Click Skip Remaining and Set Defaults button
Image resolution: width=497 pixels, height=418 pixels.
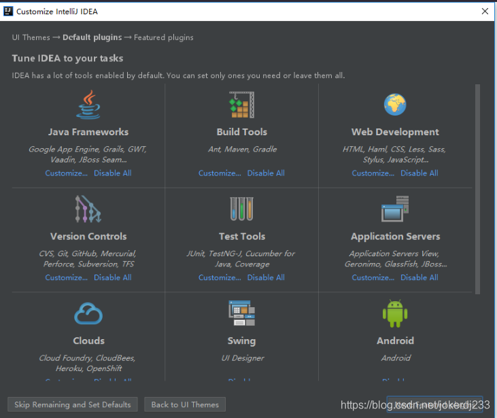coord(73,404)
